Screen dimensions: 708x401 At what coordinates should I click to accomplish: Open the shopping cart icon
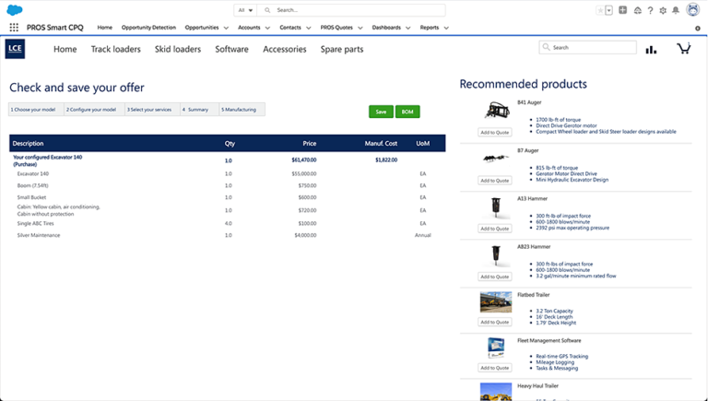point(684,48)
